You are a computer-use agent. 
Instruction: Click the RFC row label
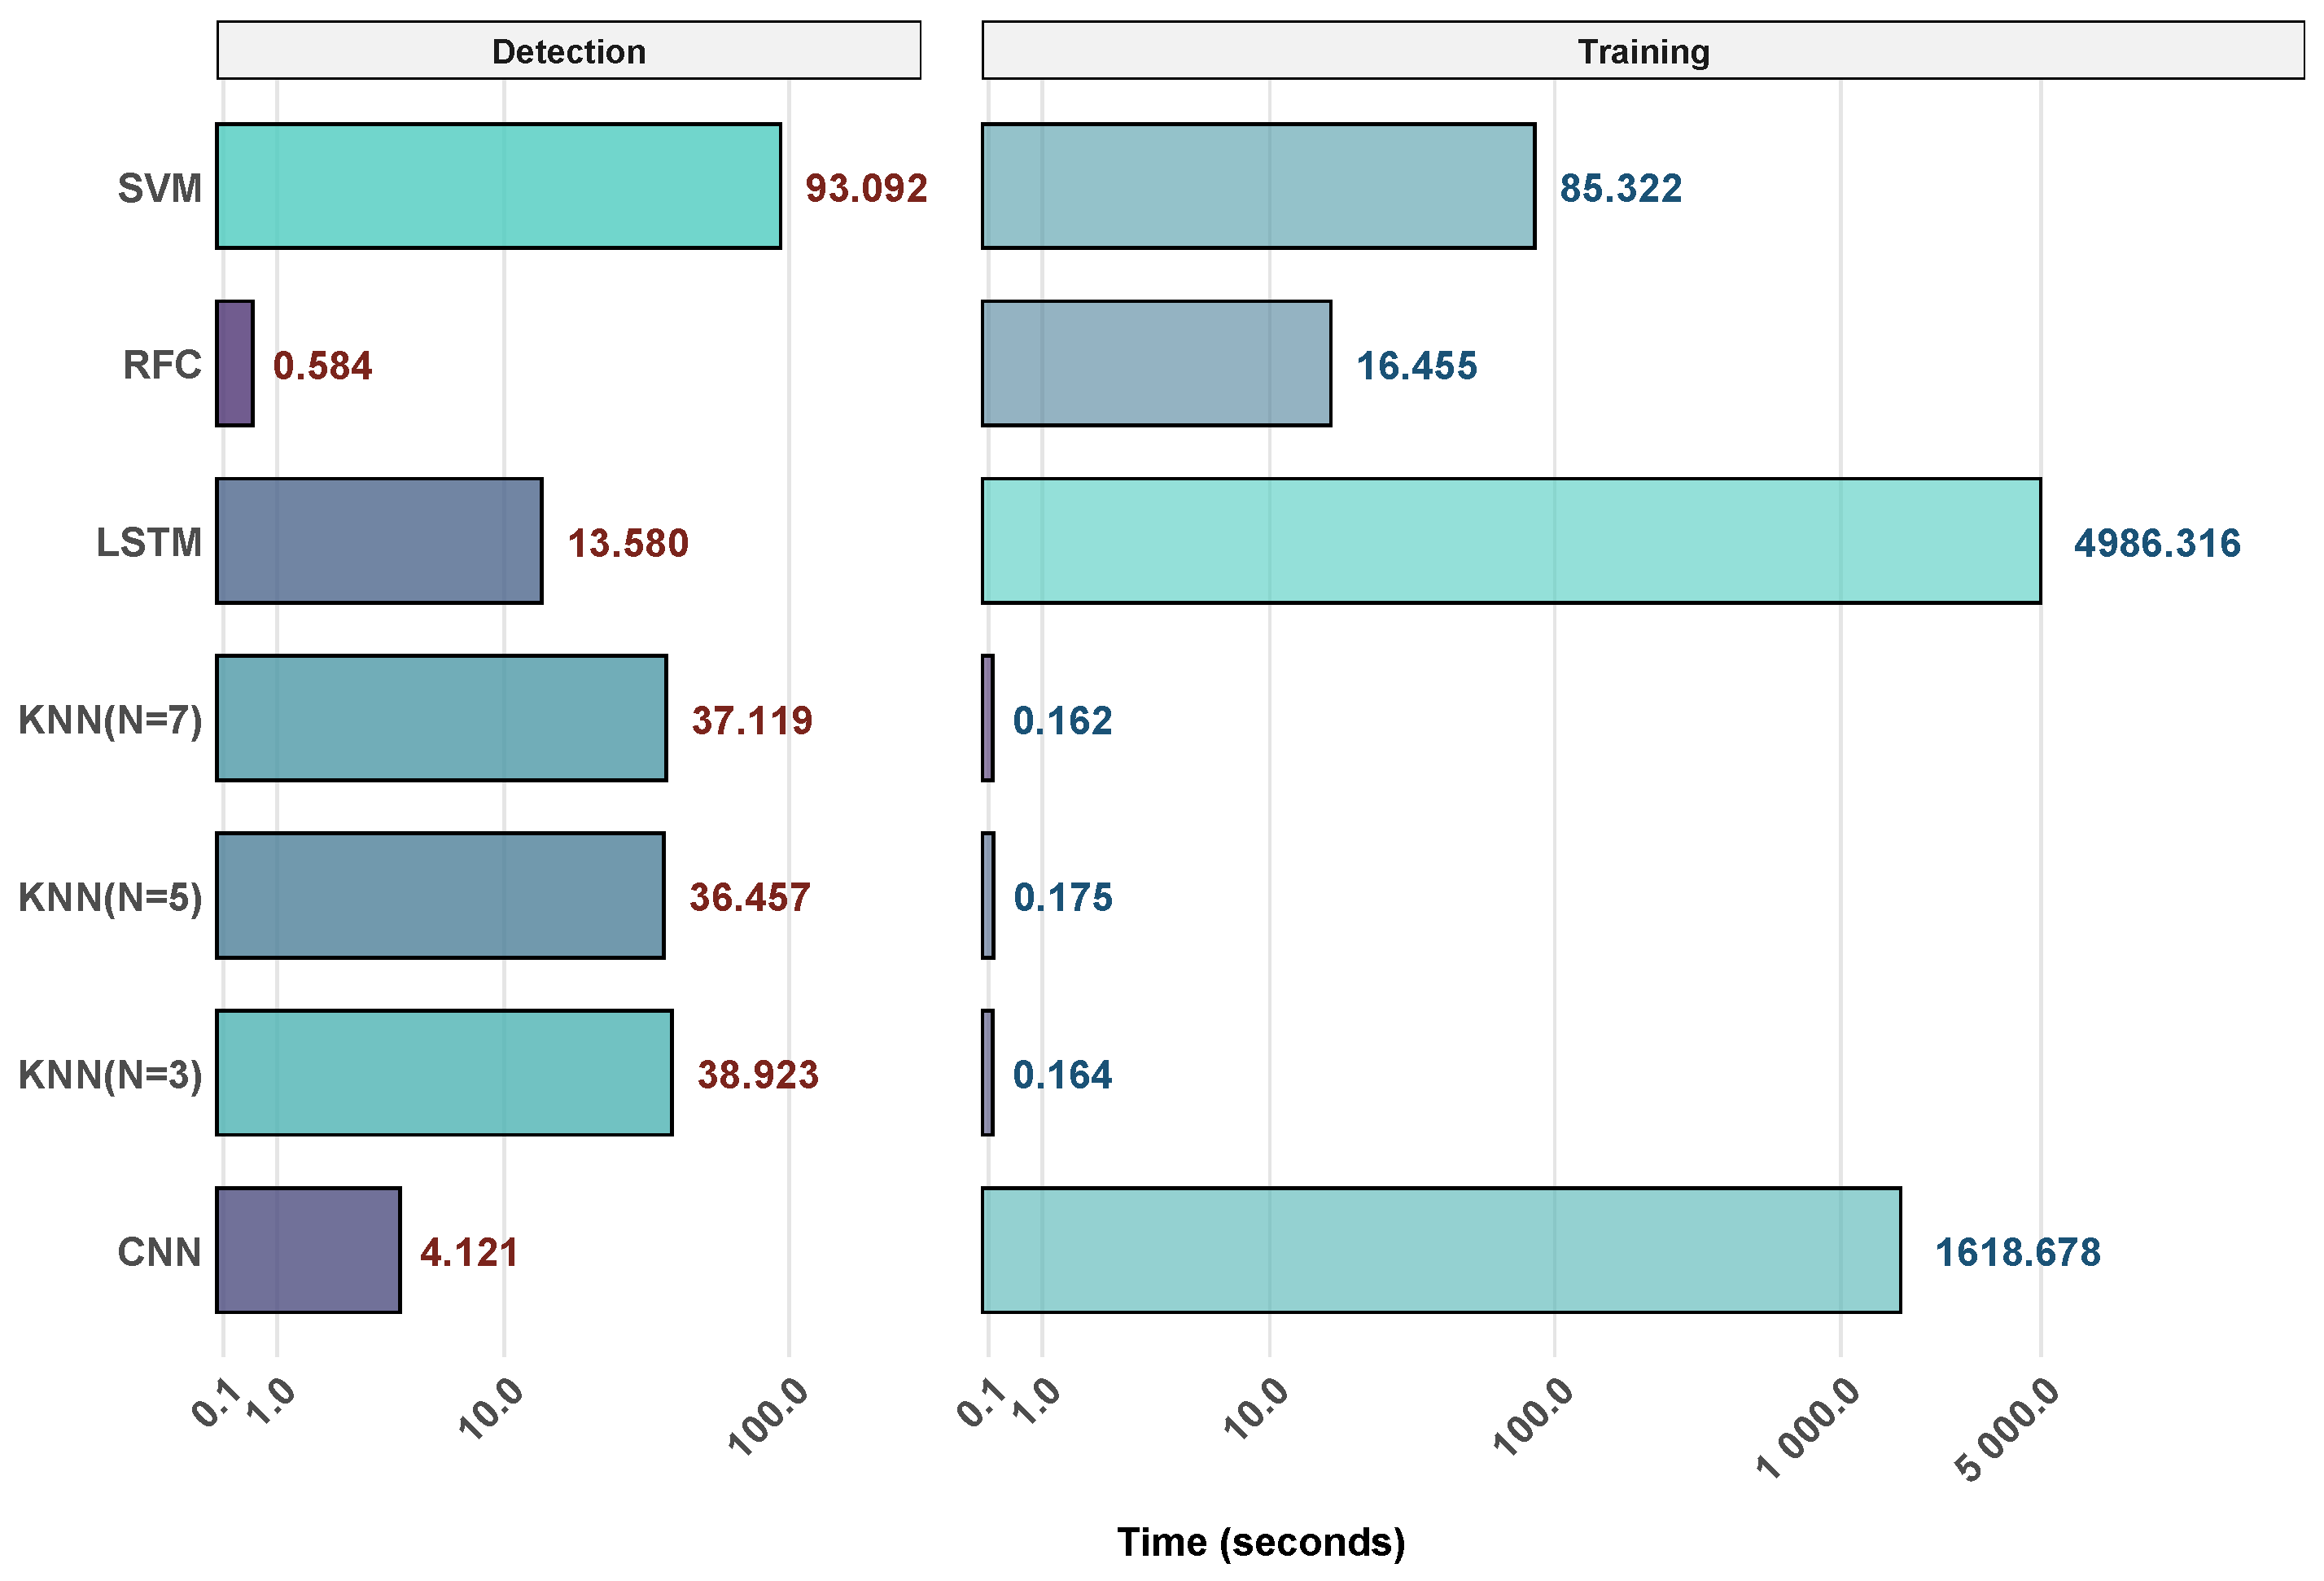click(162, 365)
